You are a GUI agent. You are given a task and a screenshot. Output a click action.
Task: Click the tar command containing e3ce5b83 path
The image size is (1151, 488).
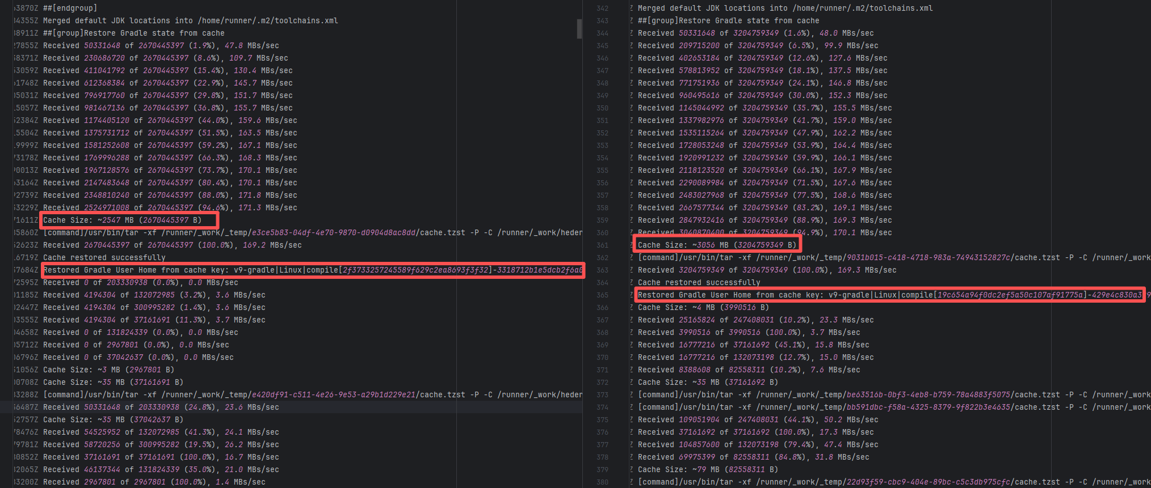(312, 233)
